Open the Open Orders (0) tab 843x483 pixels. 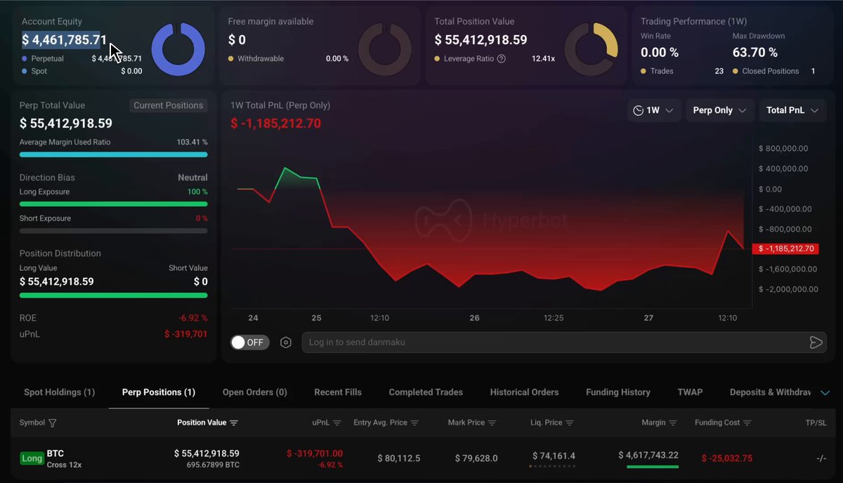[255, 392]
